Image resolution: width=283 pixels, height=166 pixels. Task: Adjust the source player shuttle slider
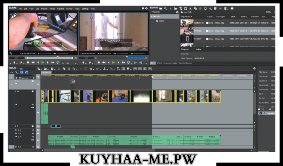(x=17, y=58)
